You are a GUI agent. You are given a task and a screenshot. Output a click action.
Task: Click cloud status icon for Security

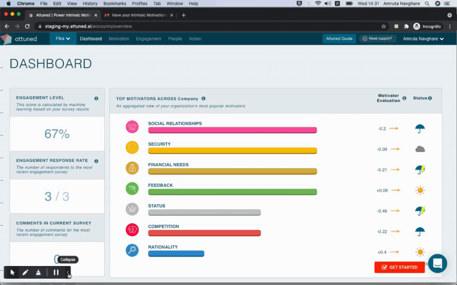(420, 149)
